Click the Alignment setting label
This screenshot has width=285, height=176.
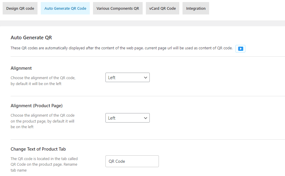pos(21,68)
